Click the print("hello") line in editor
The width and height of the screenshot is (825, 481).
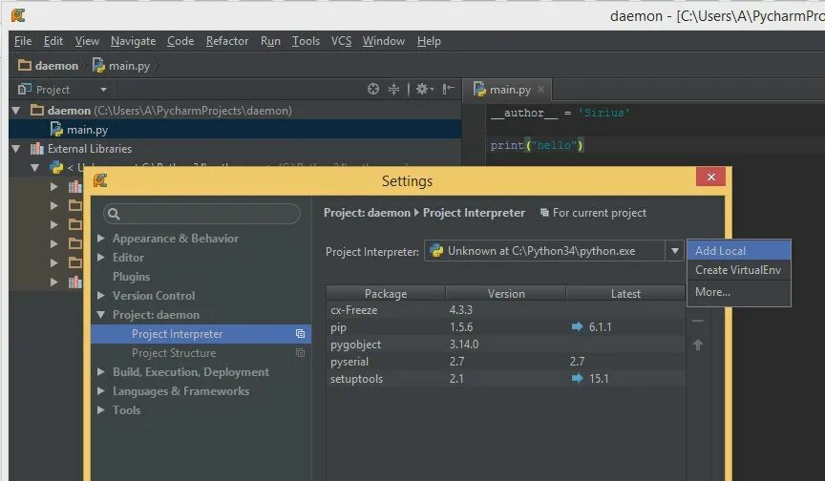click(x=538, y=145)
